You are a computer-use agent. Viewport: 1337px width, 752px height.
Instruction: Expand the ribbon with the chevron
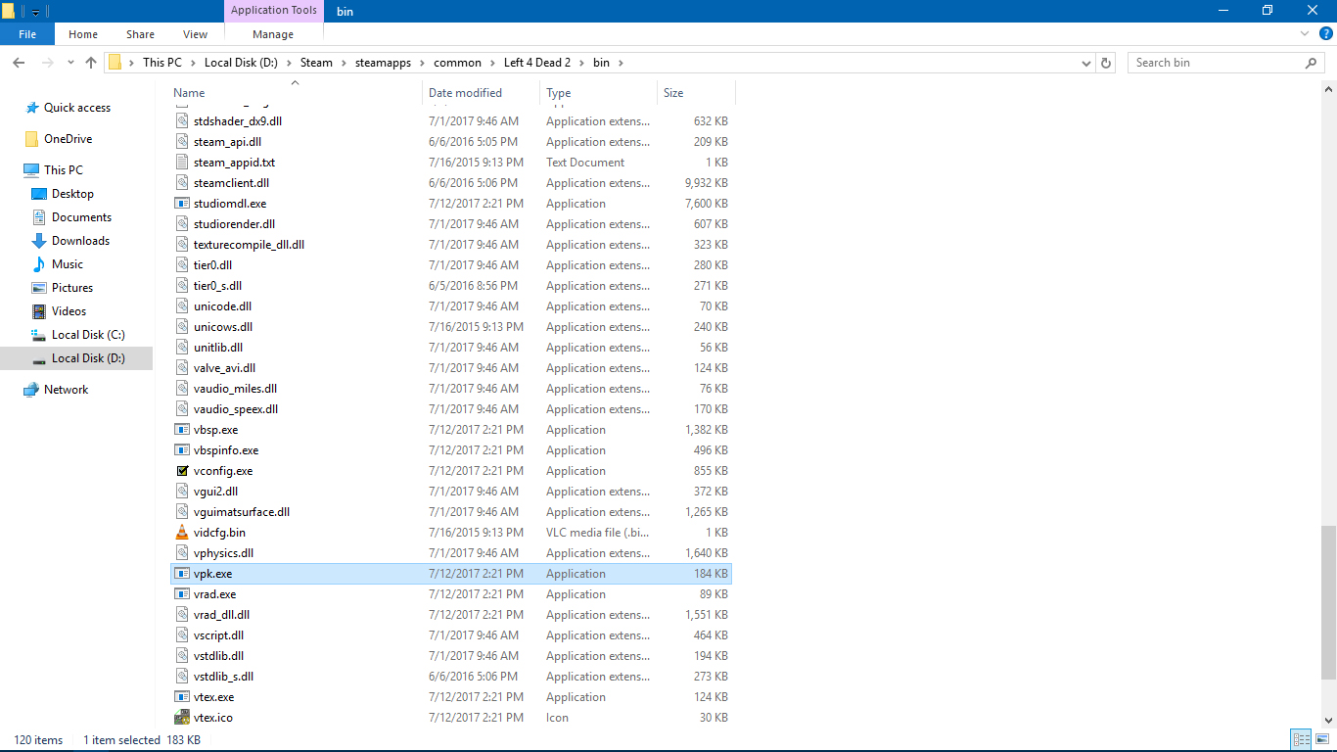[x=1305, y=34]
